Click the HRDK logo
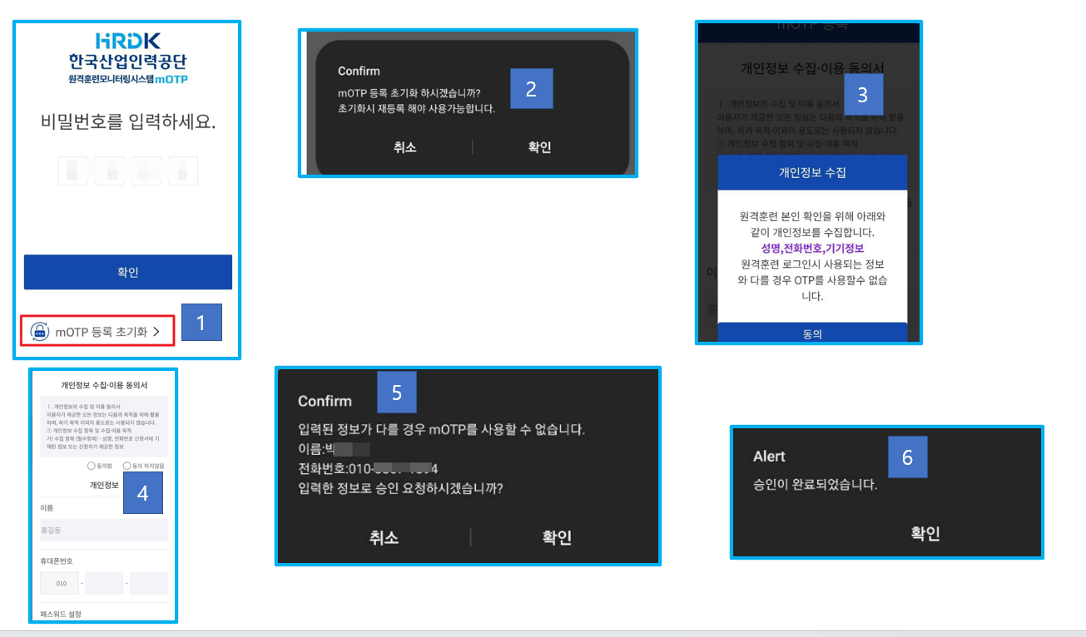Screen dimensions: 1086x637 click(127, 41)
